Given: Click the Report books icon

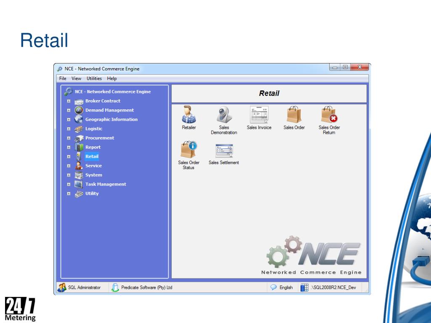Looking at the screenshot, I should click(x=79, y=147).
